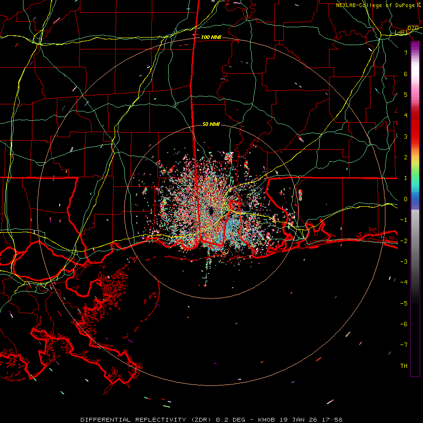This screenshot has height=423, width=423.
Task: Click the "KMOB" station ID in the caption
Action: pyautogui.click(x=266, y=420)
